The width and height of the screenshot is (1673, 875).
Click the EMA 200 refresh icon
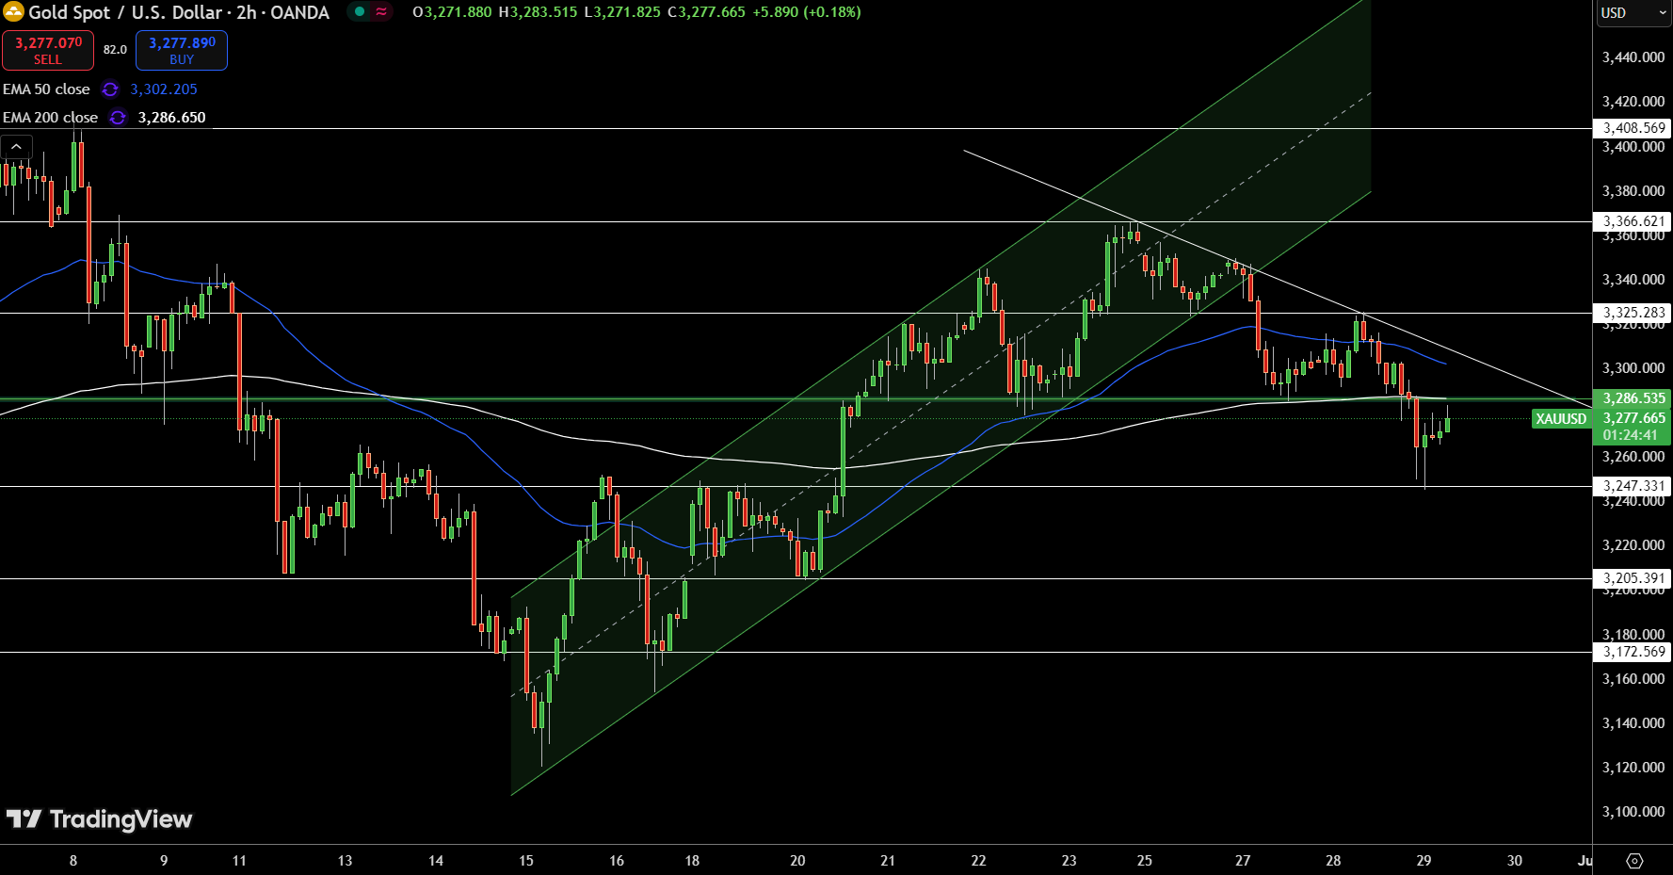click(118, 118)
